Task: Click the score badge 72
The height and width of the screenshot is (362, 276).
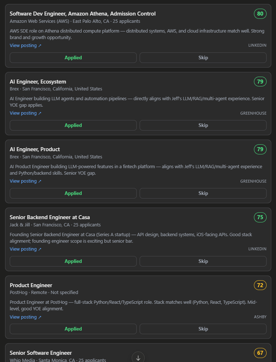Action: (x=260, y=285)
